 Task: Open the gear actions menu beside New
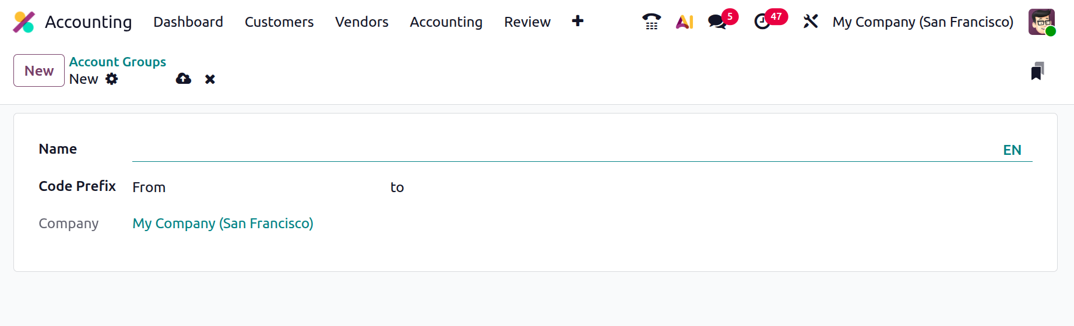[112, 79]
